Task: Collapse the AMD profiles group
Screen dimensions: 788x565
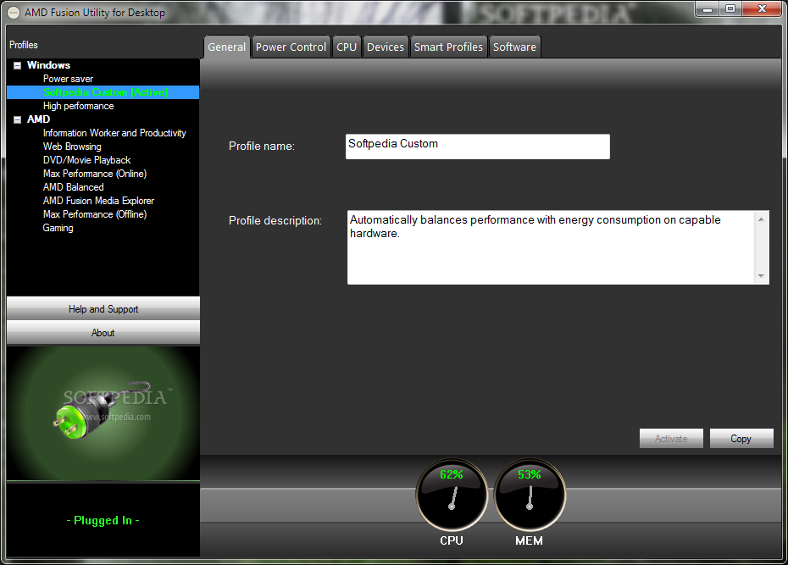Action: click(17, 119)
